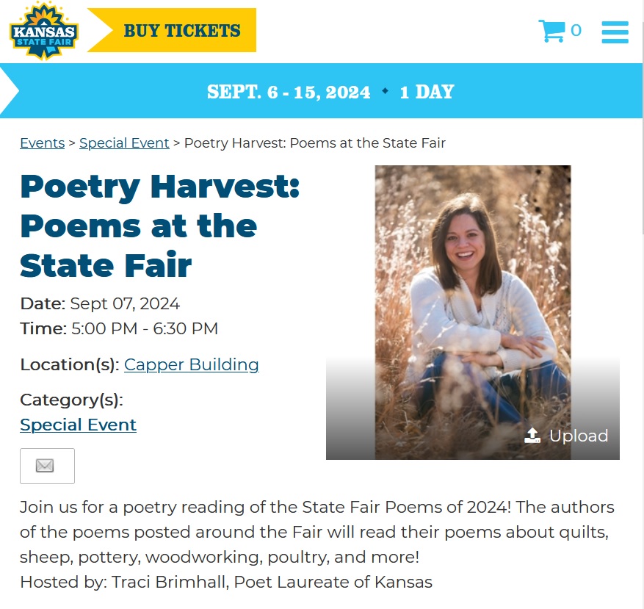Click the Date: Sept 07, 2024 text
644x609 pixels.
(99, 303)
